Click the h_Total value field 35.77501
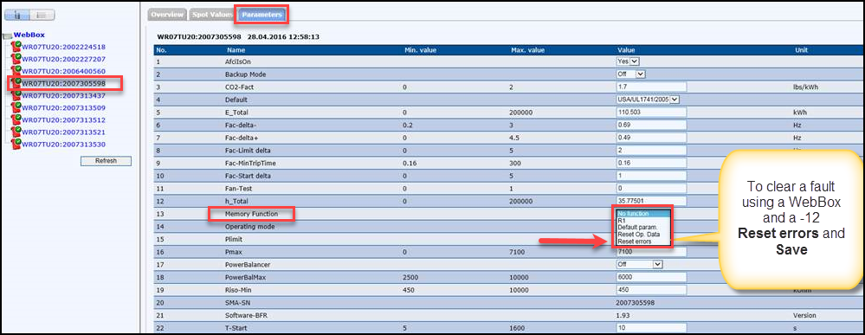Image resolution: width=865 pixels, height=335 pixels. point(651,201)
